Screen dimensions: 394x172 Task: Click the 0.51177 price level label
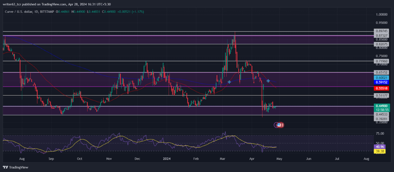(x=382, y=95)
